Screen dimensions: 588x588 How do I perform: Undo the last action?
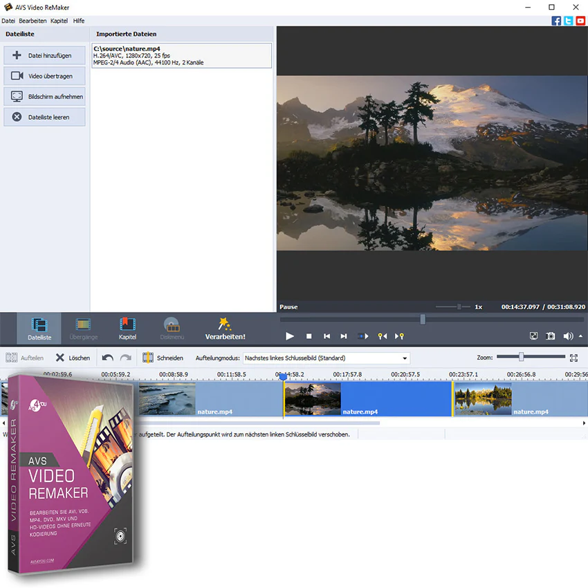[108, 358]
